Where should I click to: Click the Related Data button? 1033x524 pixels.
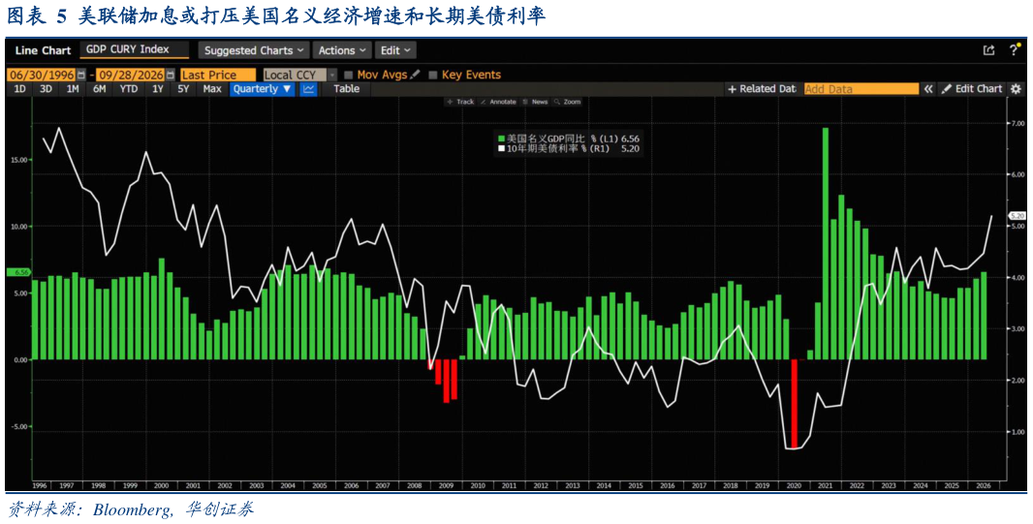762,89
